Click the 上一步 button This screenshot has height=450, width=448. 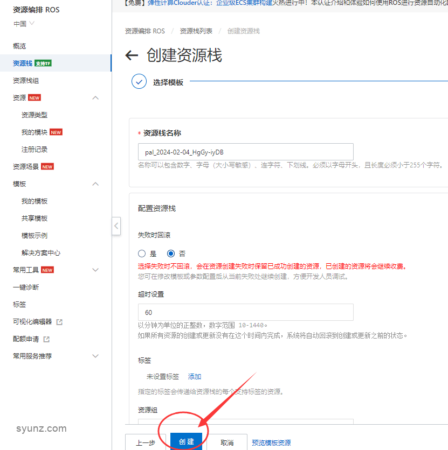[x=146, y=442]
